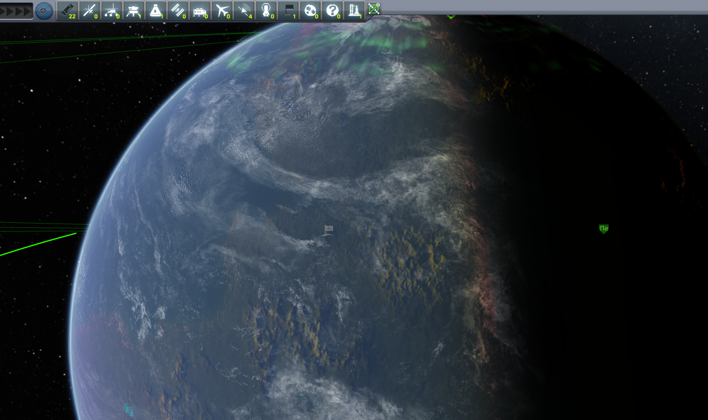
Task: Toggle the Lander vessel filter
Action: coord(133,10)
